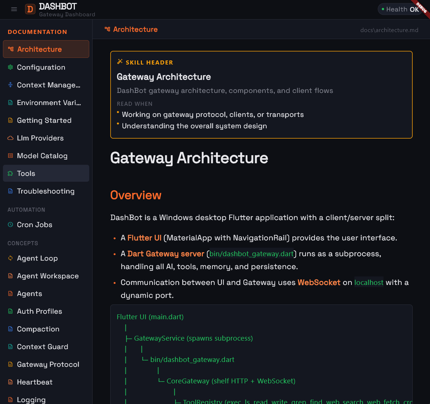The image size is (430, 404).
Task: Click the Tools puzzle icon
Action: [10, 173]
